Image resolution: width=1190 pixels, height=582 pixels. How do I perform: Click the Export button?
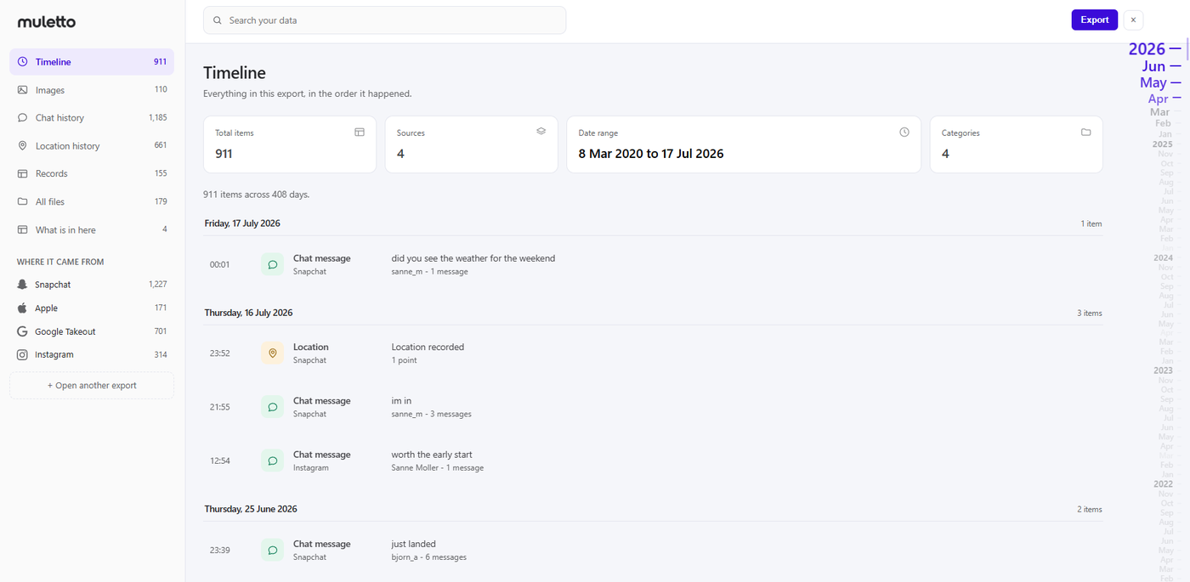click(1095, 20)
